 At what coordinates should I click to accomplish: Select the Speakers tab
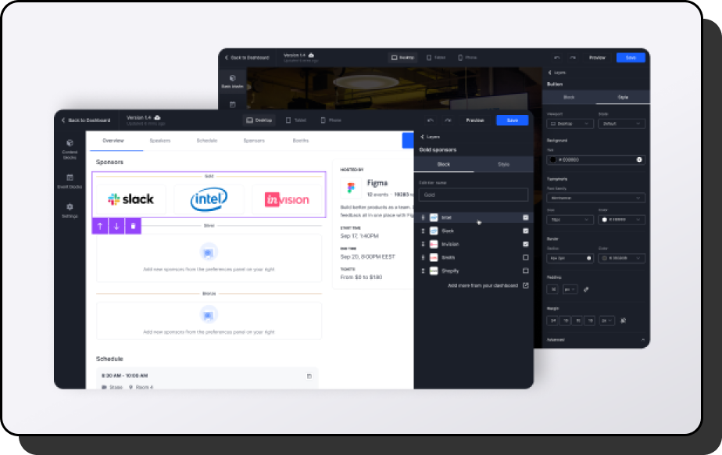click(159, 141)
